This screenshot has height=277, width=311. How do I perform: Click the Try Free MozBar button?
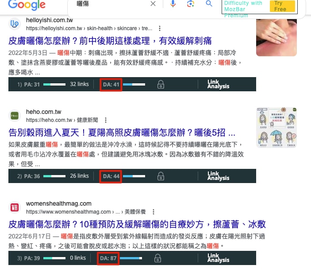[x=282, y=6]
